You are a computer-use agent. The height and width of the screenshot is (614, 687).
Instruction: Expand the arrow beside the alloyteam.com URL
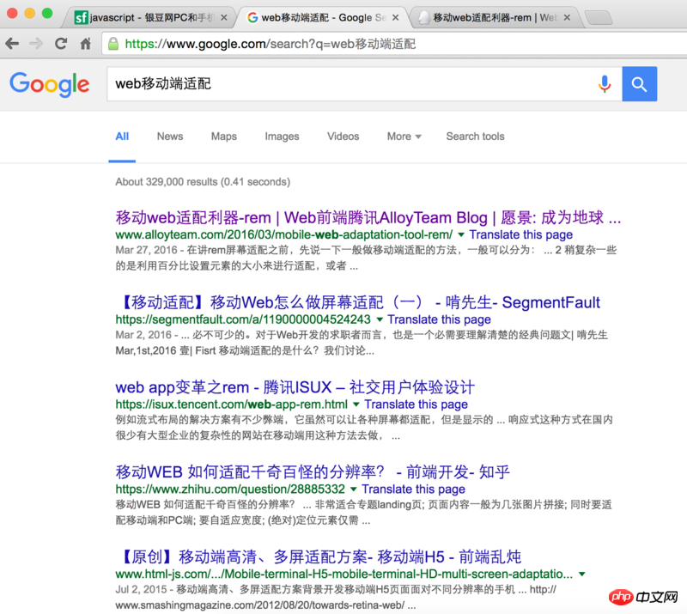pos(461,235)
